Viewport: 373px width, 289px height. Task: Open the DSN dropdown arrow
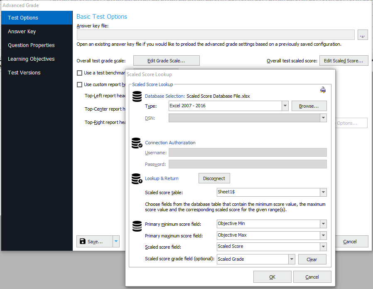(x=323, y=118)
